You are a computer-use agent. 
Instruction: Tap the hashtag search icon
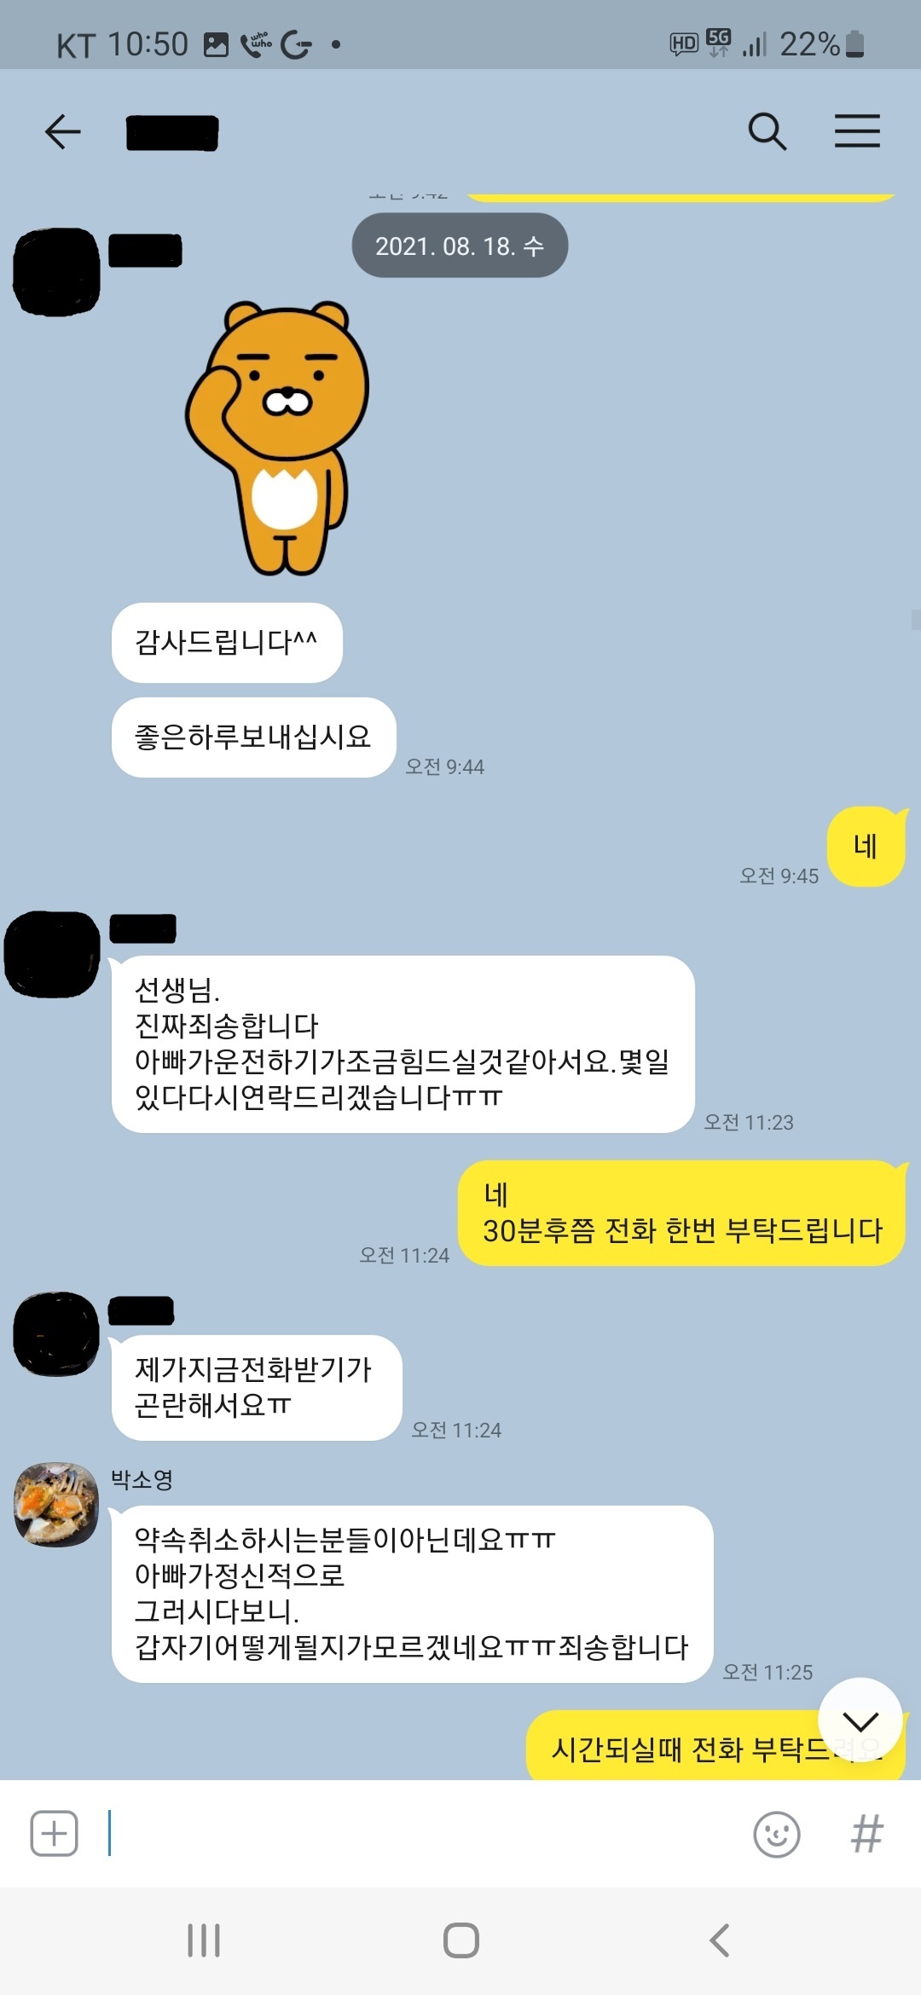(x=866, y=1833)
